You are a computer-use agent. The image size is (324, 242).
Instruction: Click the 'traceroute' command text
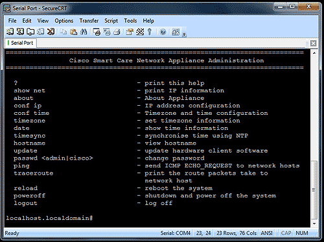click(34, 173)
